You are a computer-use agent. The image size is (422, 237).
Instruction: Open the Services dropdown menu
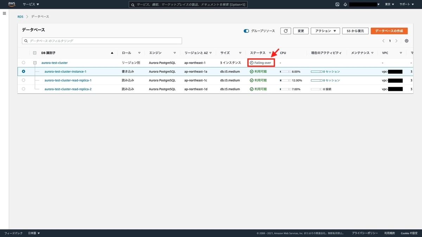click(31, 5)
